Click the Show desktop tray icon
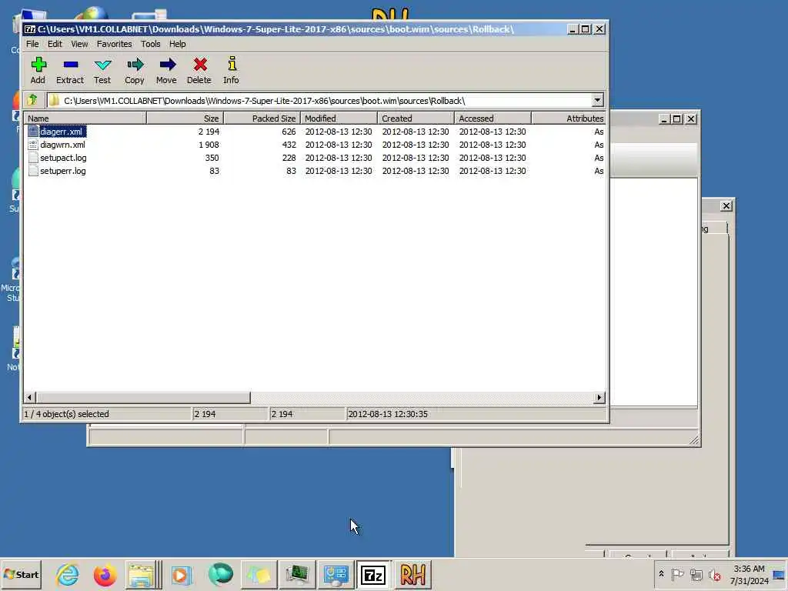The height and width of the screenshot is (591, 788). click(780, 574)
